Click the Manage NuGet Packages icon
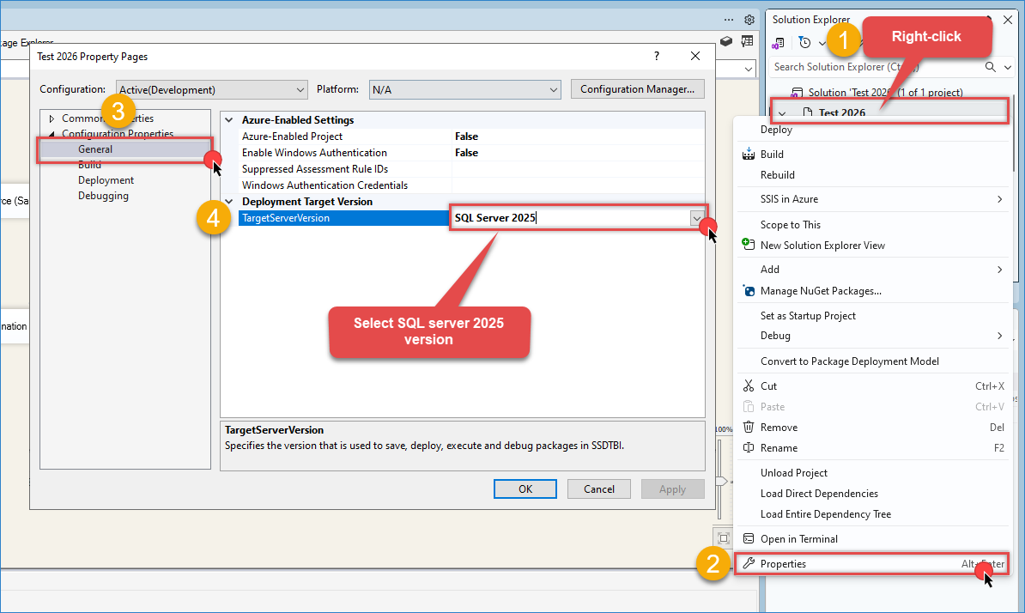Viewport: 1025px width, 613px height. 748,291
